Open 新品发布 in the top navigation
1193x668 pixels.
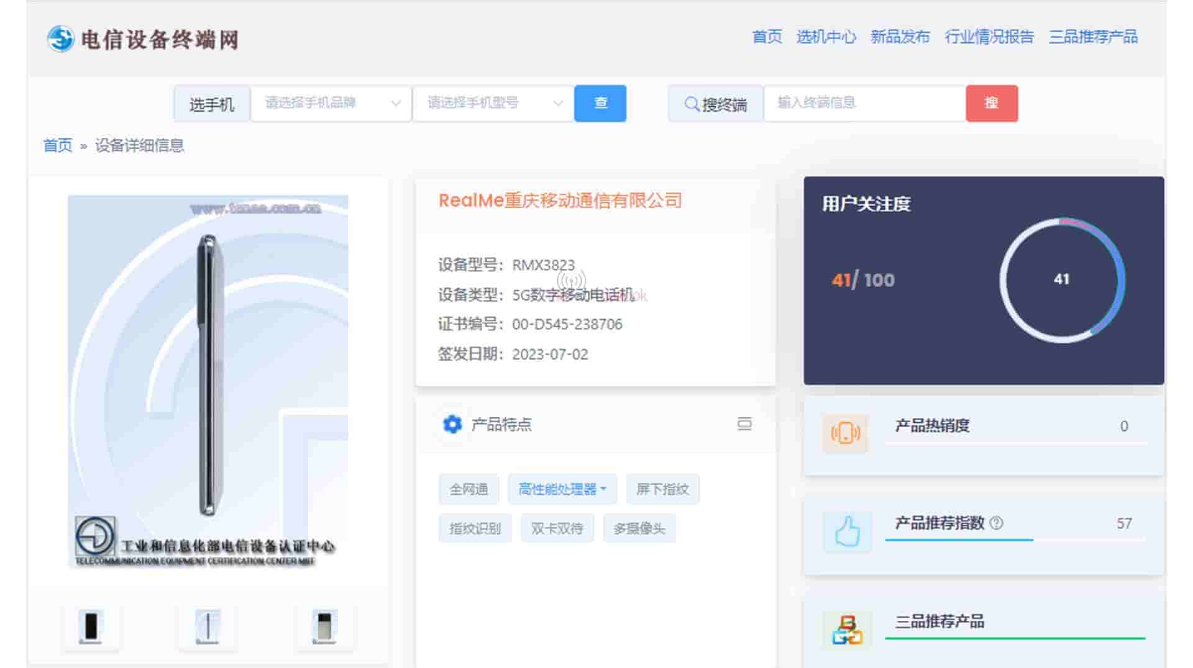900,37
